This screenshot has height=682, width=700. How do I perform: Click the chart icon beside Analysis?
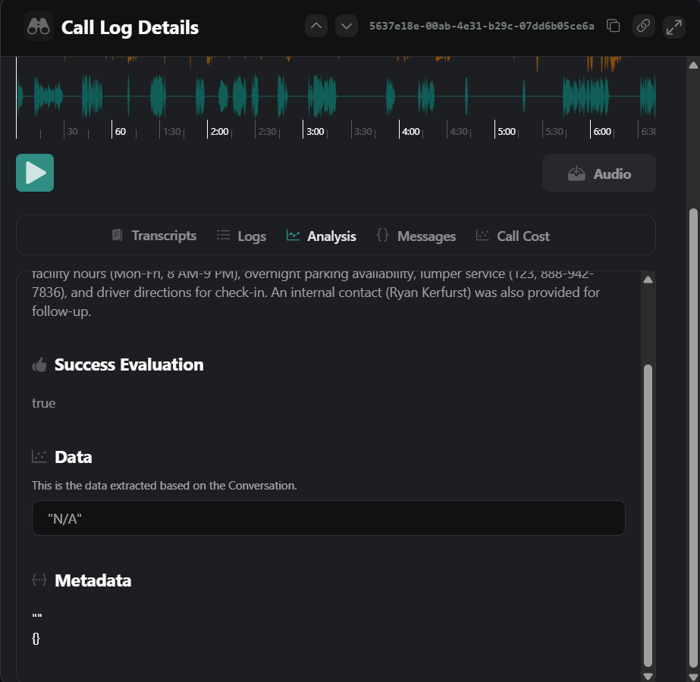tap(292, 235)
